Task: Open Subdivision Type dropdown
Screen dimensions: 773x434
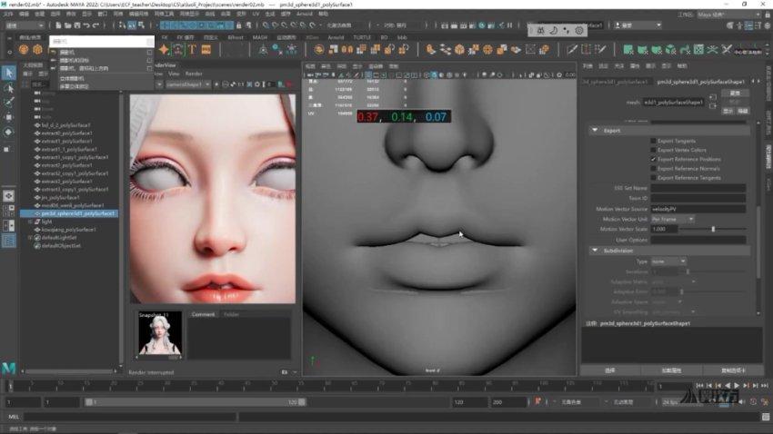Action: tap(668, 261)
